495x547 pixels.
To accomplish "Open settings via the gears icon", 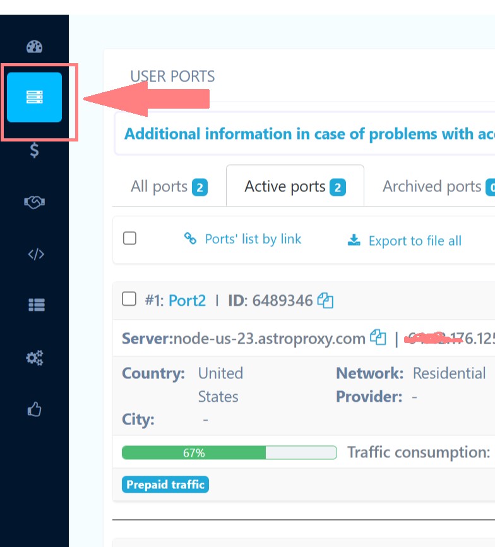I will (x=34, y=358).
